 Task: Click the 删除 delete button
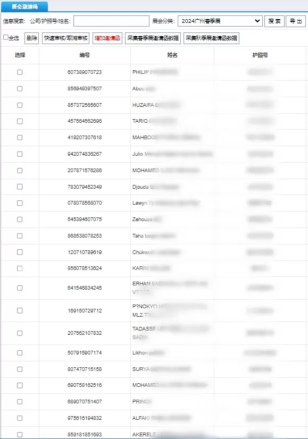point(32,38)
